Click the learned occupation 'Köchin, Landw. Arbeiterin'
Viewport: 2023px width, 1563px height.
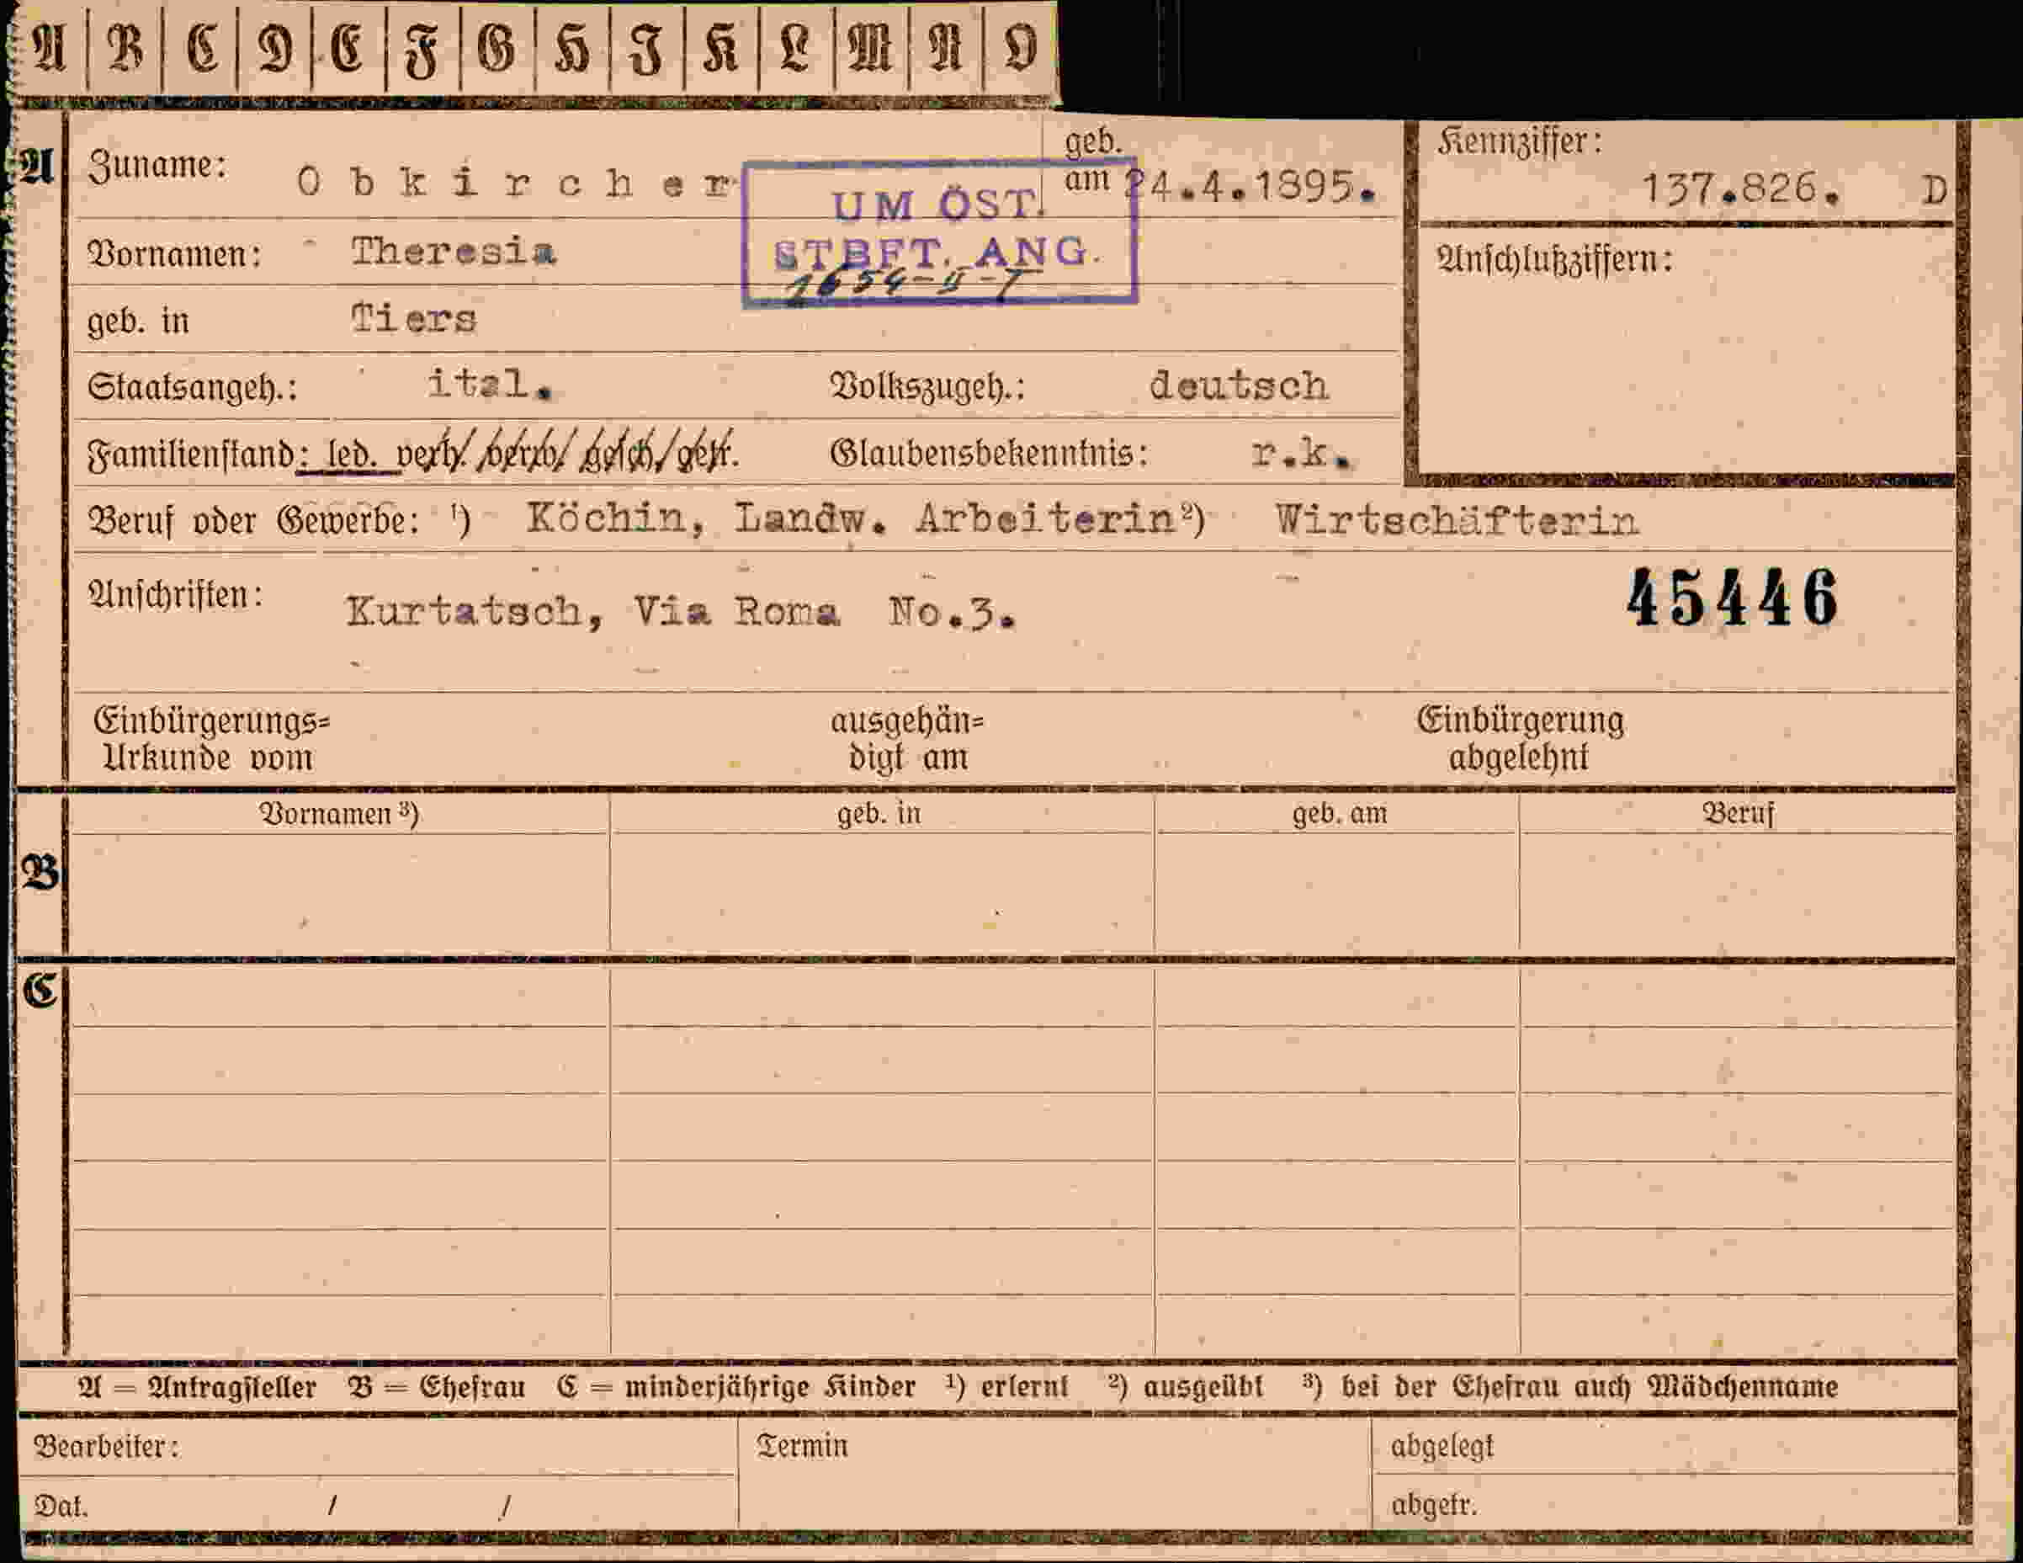(x=852, y=518)
